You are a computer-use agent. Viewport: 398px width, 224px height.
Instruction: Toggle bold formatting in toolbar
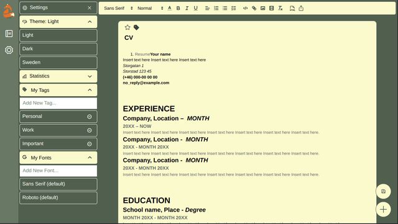[178, 8]
